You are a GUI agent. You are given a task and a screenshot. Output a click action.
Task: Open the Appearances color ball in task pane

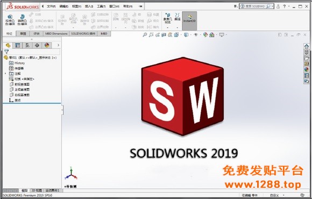tap(307, 69)
